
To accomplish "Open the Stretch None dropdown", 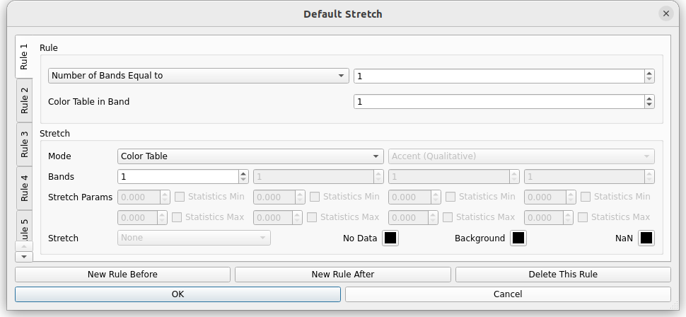I will [x=194, y=238].
